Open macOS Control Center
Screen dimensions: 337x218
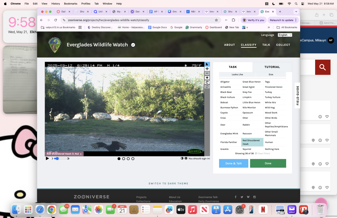pyautogui.click(x=303, y=4)
